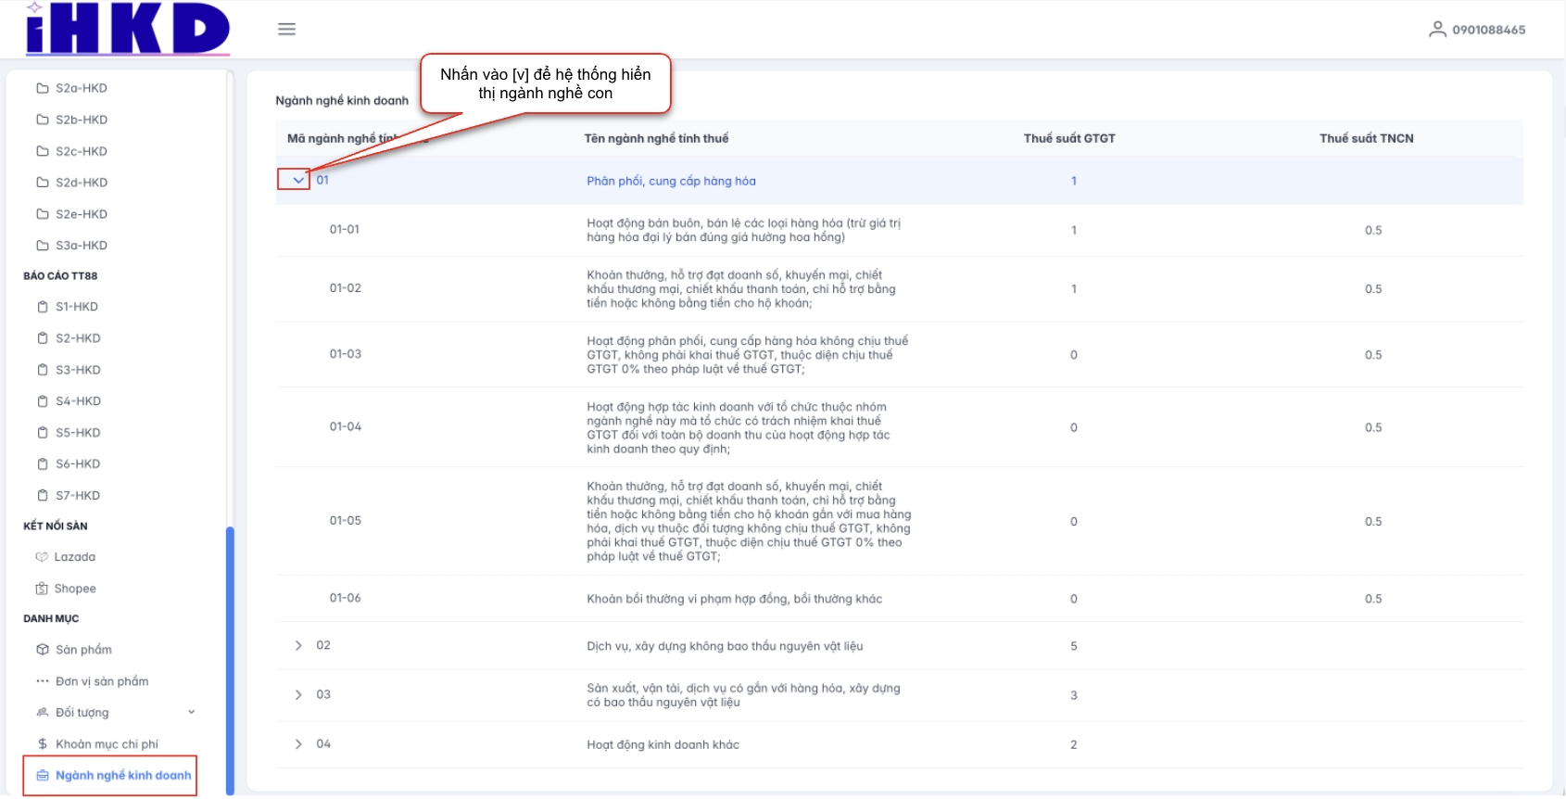This screenshot has height=799, width=1566.
Task: Expand row 03 industry group
Action: point(298,695)
